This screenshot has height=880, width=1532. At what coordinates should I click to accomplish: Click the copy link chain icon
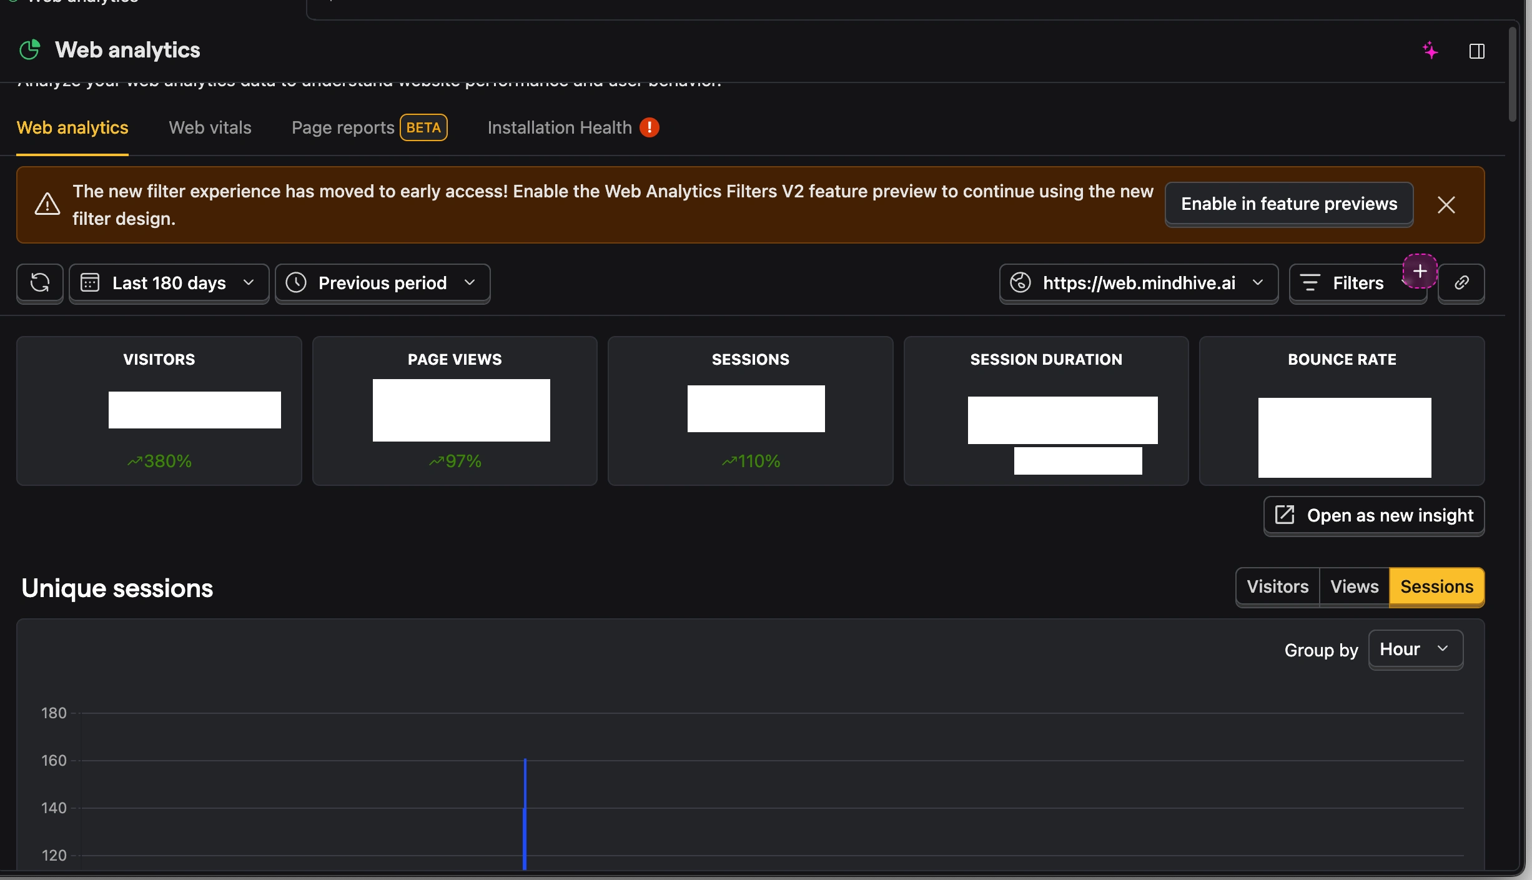[1461, 283]
